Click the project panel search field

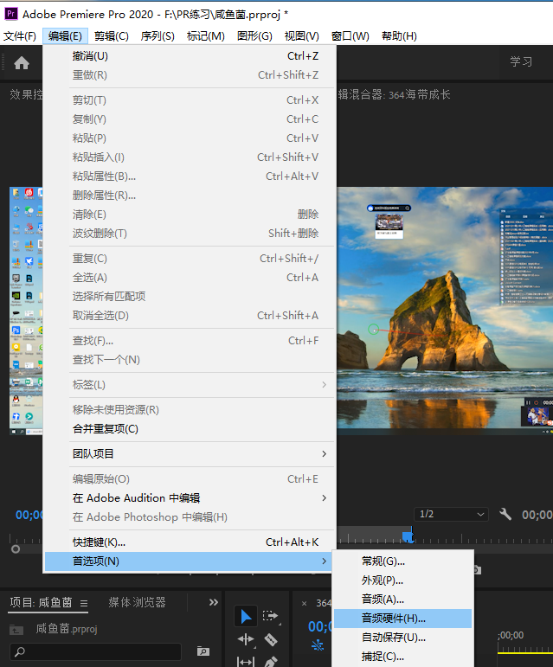(x=96, y=651)
